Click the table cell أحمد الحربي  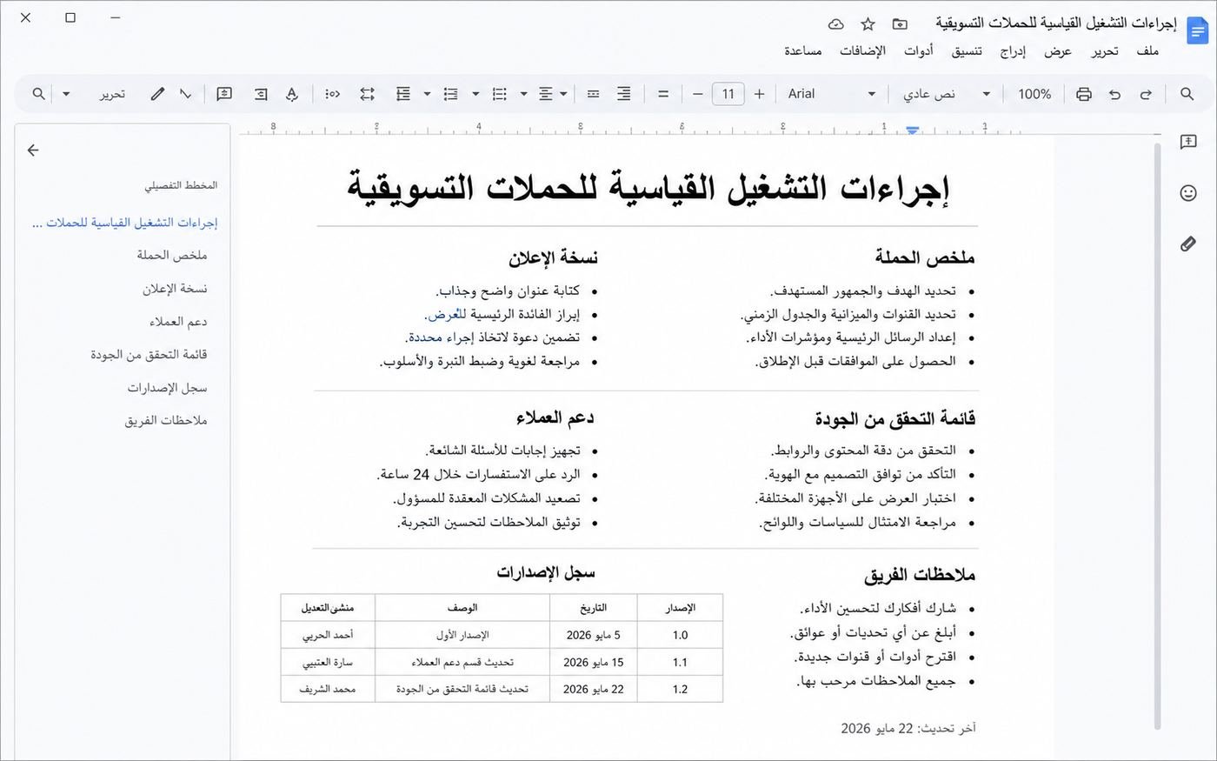[328, 635]
